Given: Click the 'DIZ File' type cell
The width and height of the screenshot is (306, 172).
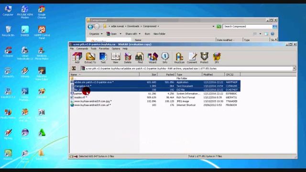Looking at the screenshot, I should [181, 90].
